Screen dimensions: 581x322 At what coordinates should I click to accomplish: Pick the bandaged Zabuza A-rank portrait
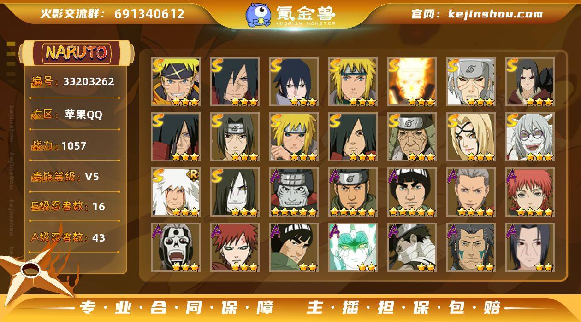coord(412,247)
